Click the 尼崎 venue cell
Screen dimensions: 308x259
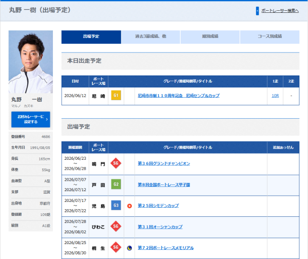click(99, 96)
